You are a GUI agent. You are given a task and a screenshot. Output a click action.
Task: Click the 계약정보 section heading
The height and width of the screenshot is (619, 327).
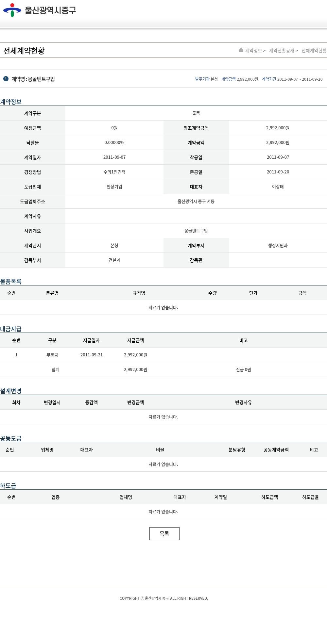(11, 102)
